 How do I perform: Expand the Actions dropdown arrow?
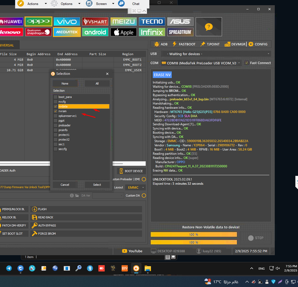click(x=46, y=4)
